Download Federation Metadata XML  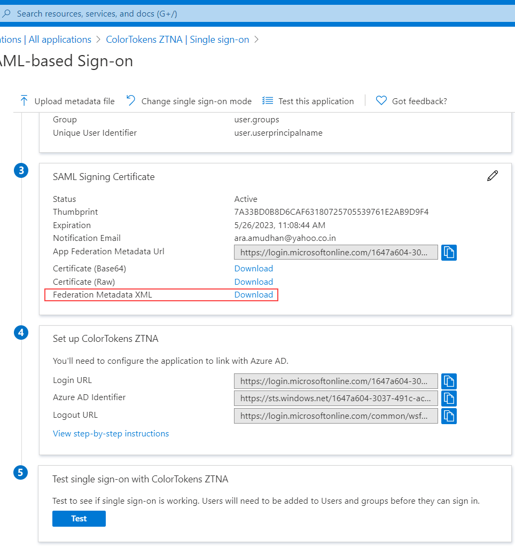pyautogui.click(x=254, y=295)
